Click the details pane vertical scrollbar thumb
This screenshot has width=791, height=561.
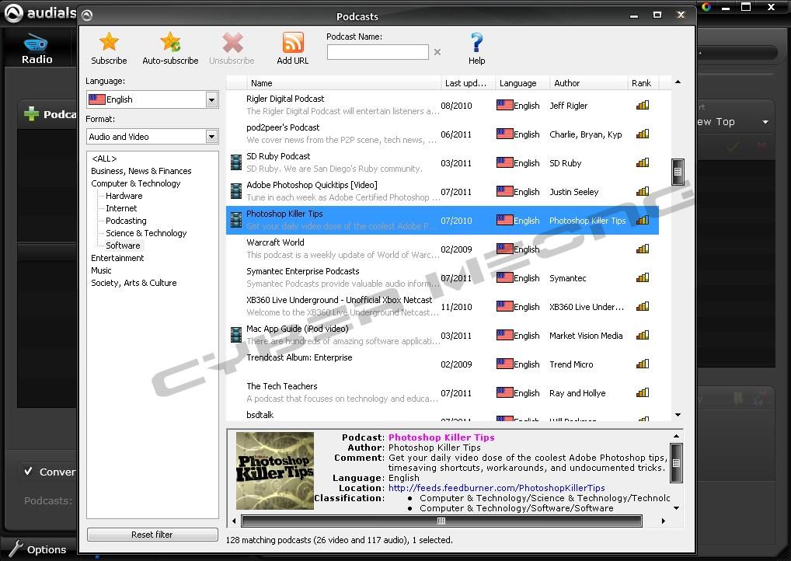point(677,462)
